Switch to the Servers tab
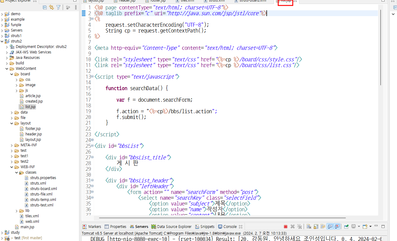Image resolution: width=397 pixels, height=241 pixels. pyautogui.click(x=139, y=226)
